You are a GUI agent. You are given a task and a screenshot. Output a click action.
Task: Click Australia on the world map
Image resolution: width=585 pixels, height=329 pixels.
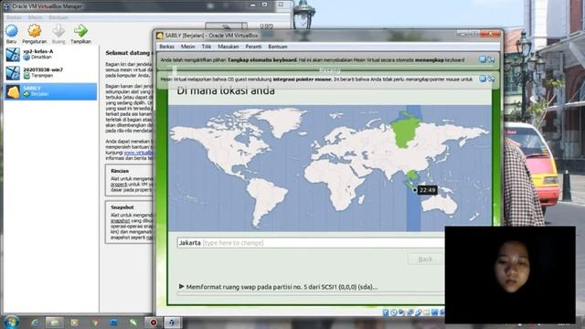[440, 205]
